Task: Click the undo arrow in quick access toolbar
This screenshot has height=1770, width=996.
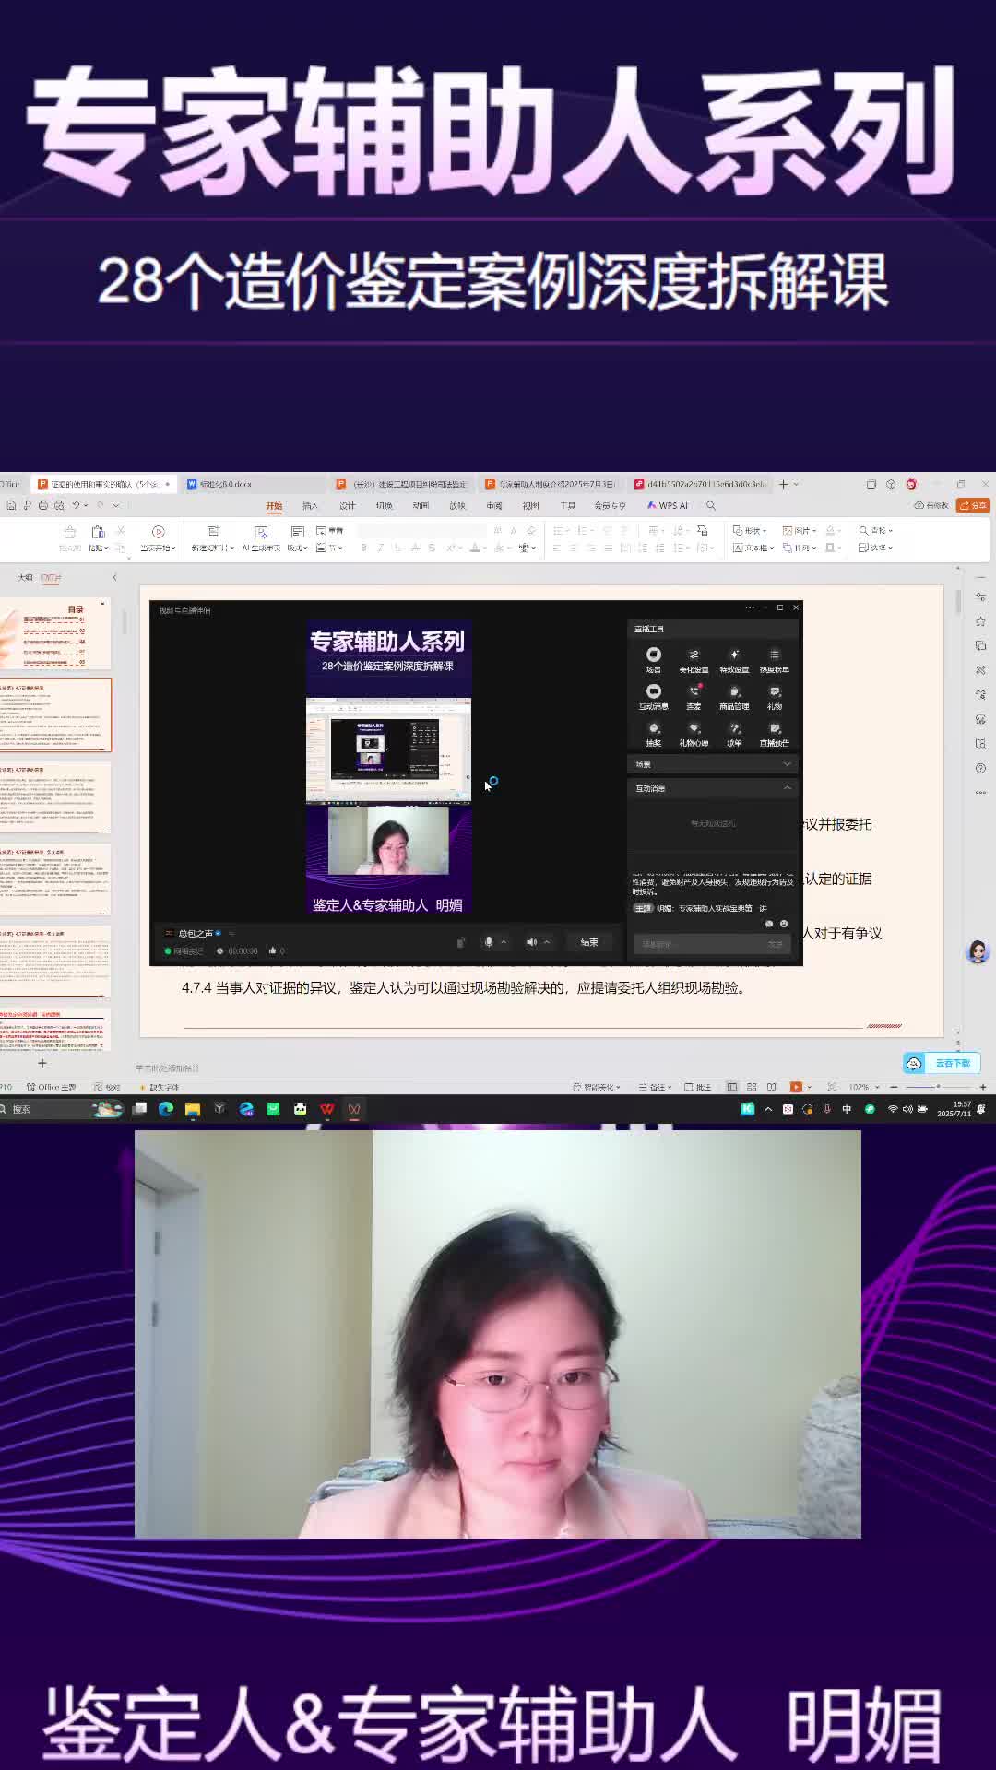Action: click(76, 505)
